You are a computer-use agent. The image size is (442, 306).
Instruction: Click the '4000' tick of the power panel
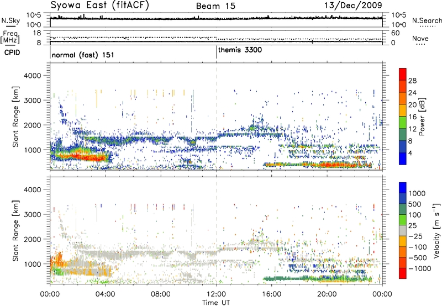(x=32, y=76)
